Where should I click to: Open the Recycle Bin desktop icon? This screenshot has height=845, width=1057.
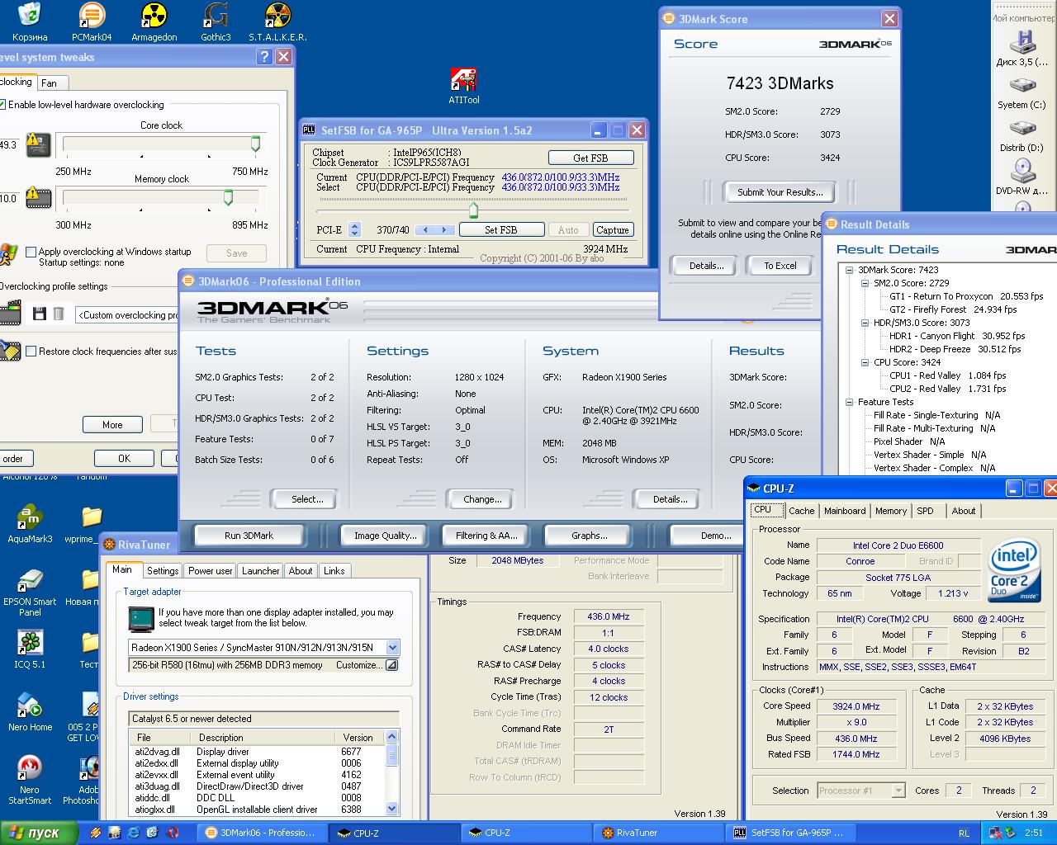[x=30, y=21]
